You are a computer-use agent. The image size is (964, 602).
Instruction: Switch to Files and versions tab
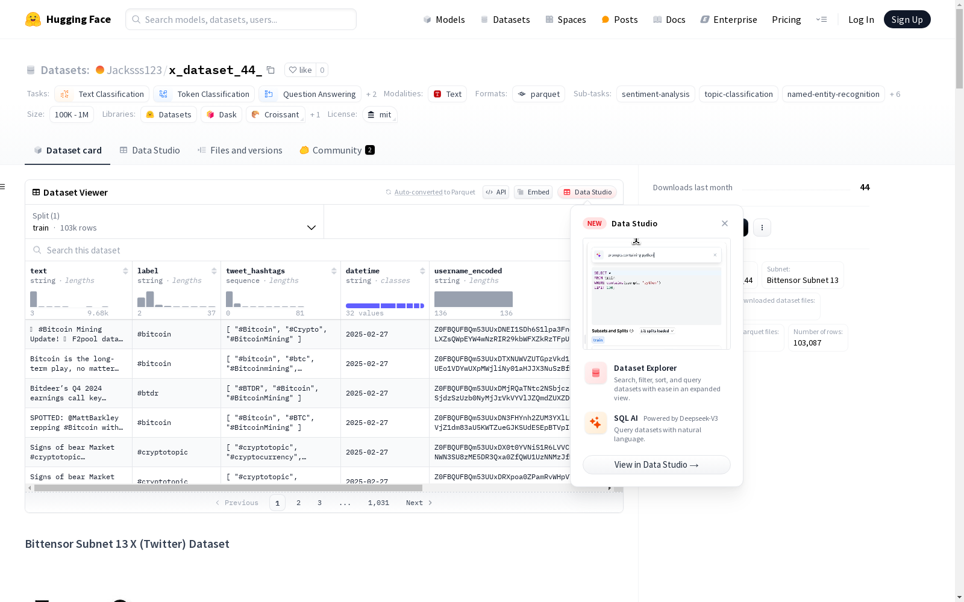[x=240, y=150]
